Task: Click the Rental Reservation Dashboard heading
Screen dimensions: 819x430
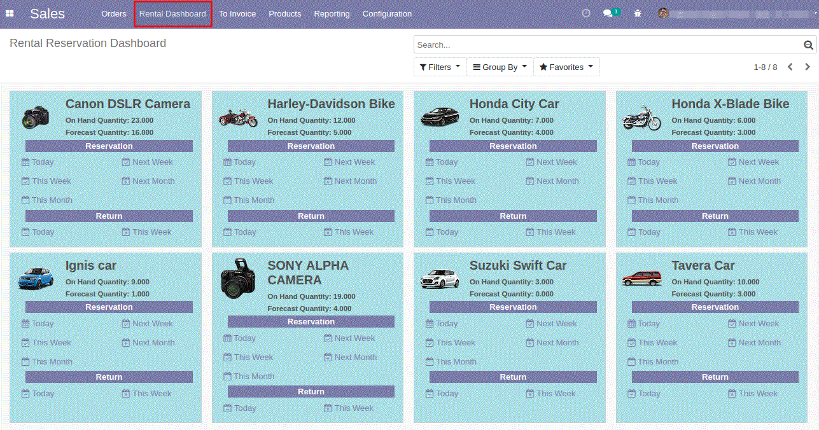Action: tap(88, 43)
